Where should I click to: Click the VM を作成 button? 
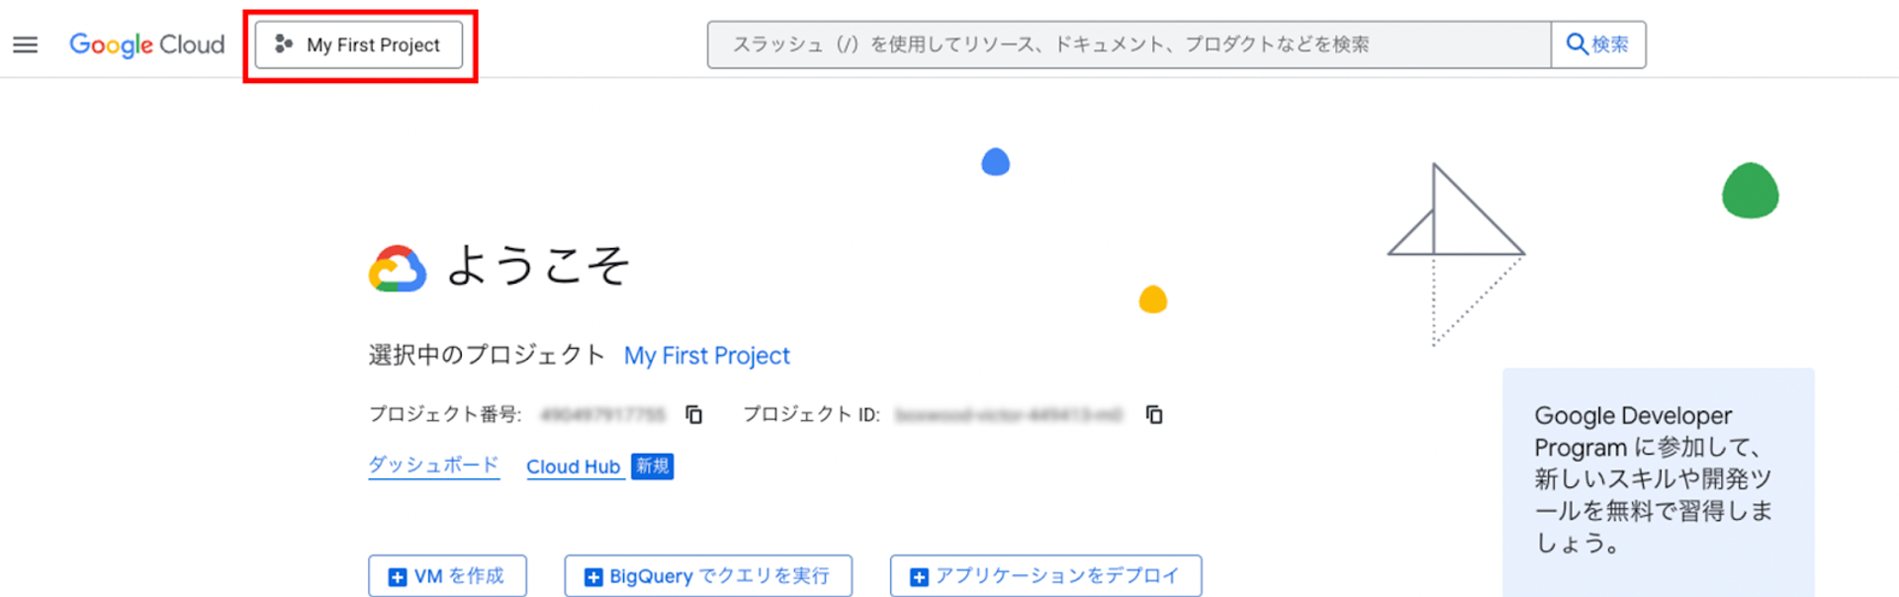pos(447,576)
